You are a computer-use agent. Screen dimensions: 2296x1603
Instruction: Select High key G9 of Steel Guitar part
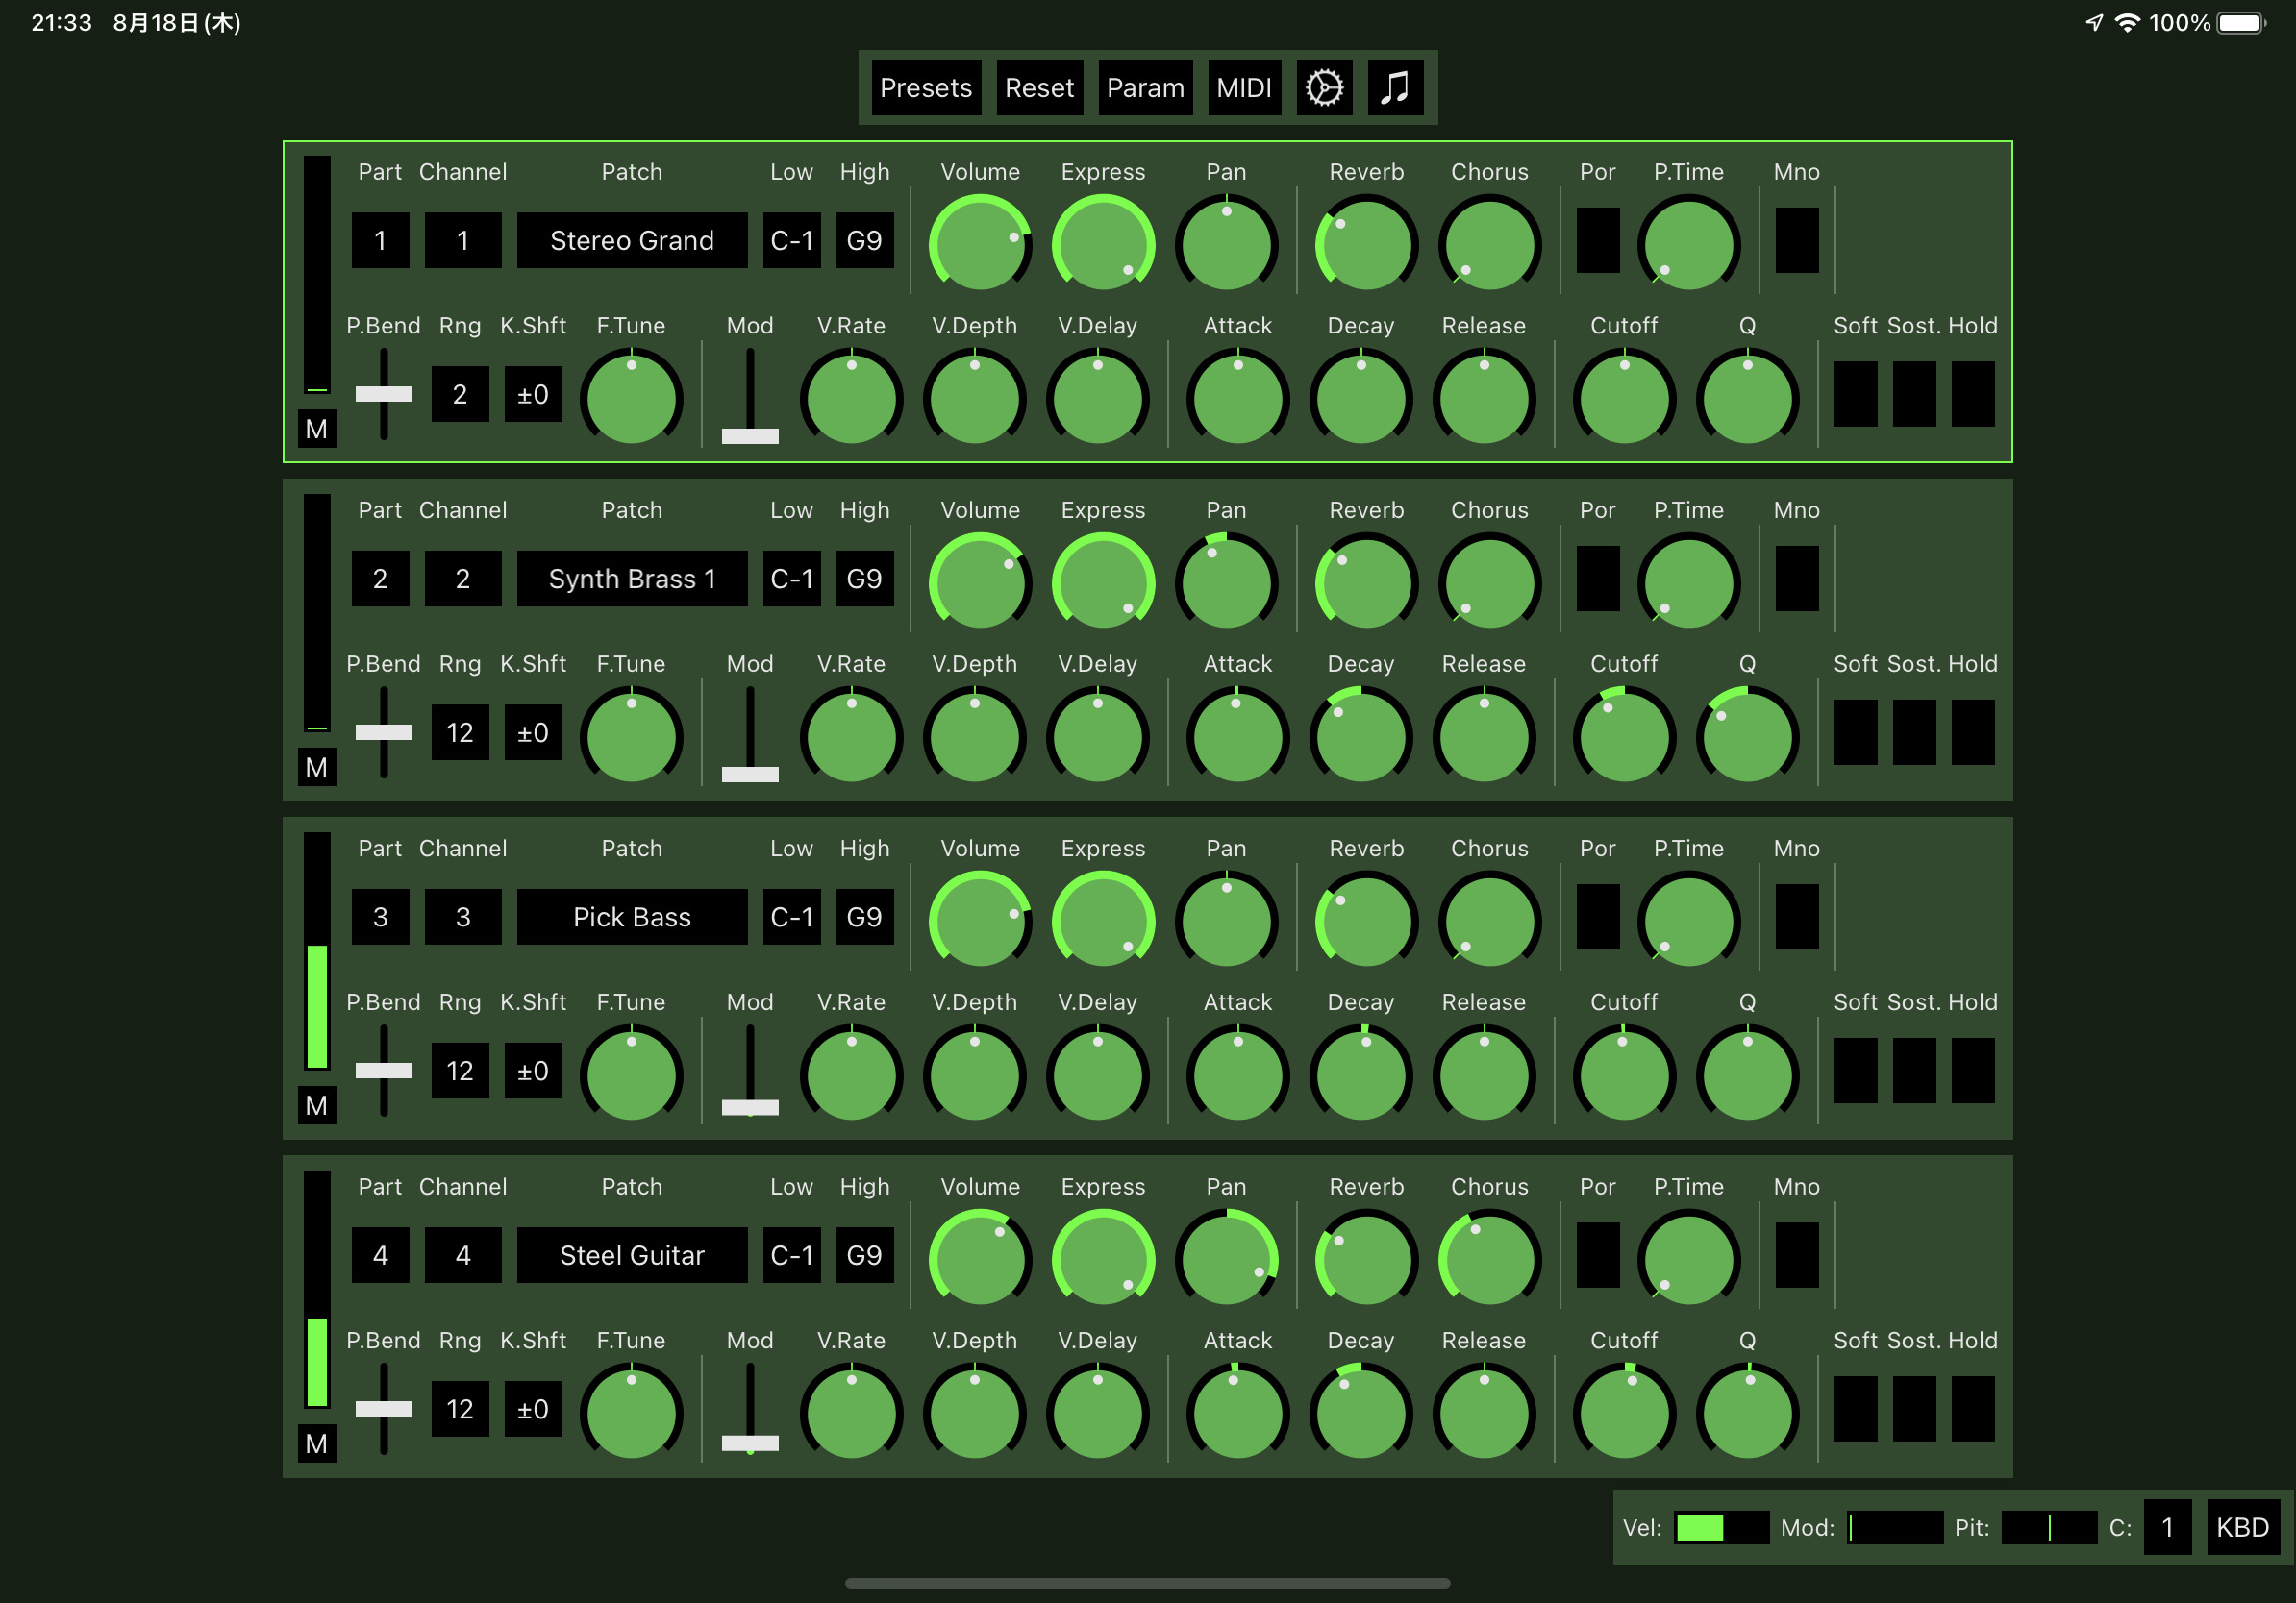tap(864, 1255)
